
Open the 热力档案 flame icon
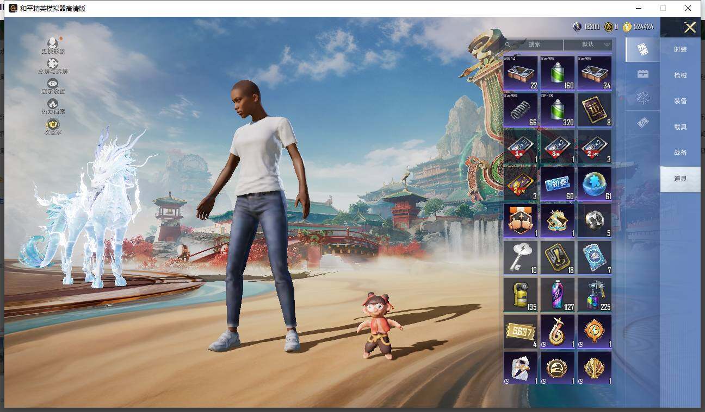(53, 104)
